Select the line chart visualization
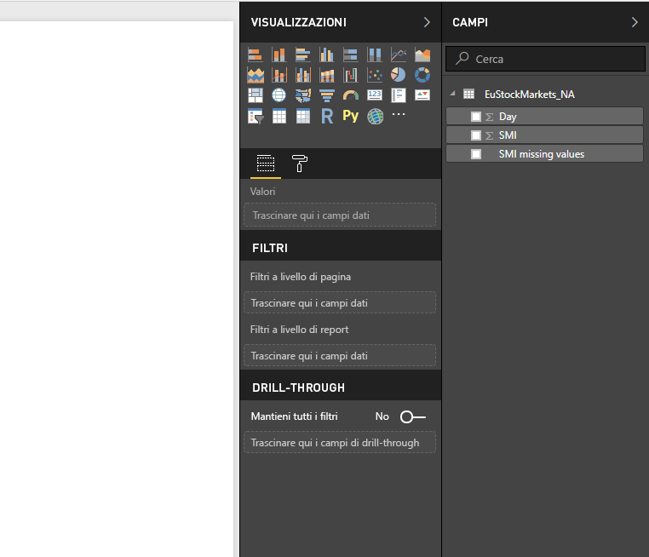649x557 pixels. [x=399, y=55]
